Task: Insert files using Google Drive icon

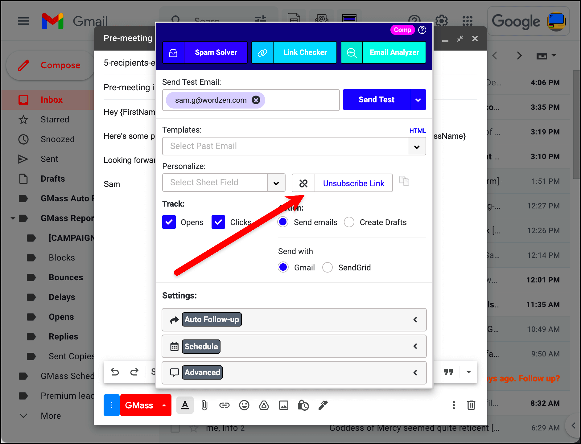Action: 264,405
